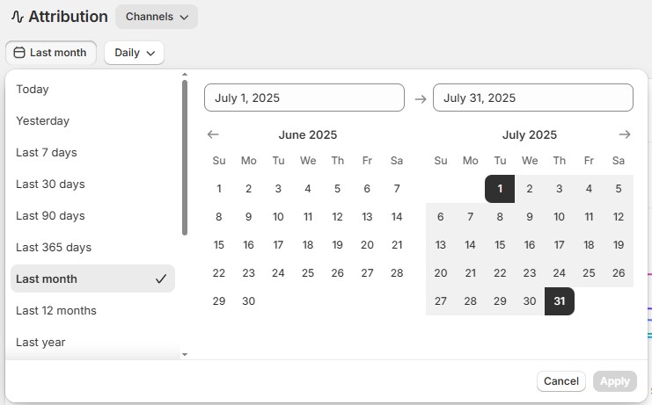Image resolution: width=652 pixels, height=405 pixels.
Task: Pick the Today preset option
Action: click(x=33, y=89)
